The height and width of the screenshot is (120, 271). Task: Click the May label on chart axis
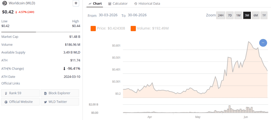pyautogui.click(x=198, y=117)
